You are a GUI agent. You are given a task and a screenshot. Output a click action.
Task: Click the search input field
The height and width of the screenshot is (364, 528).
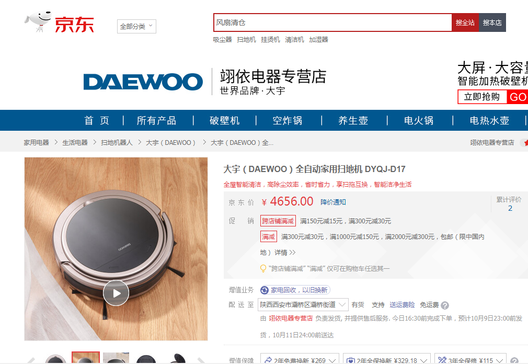coord(332,22)
